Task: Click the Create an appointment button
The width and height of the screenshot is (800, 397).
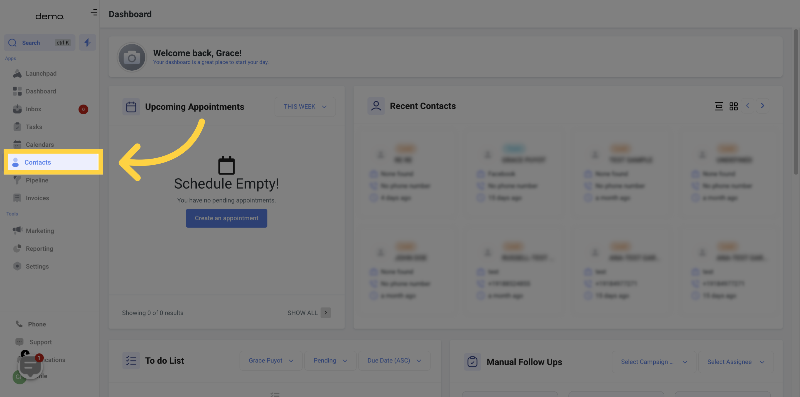Action: tap(227, 218)
